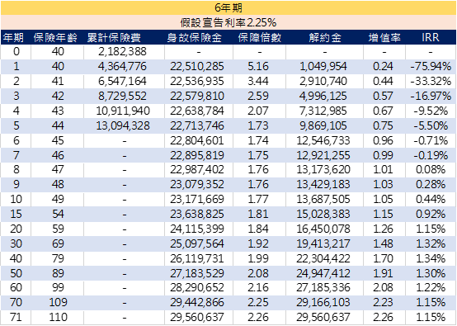
Task: Pick surrender value 24,947,412
Action: pos(323,274)
